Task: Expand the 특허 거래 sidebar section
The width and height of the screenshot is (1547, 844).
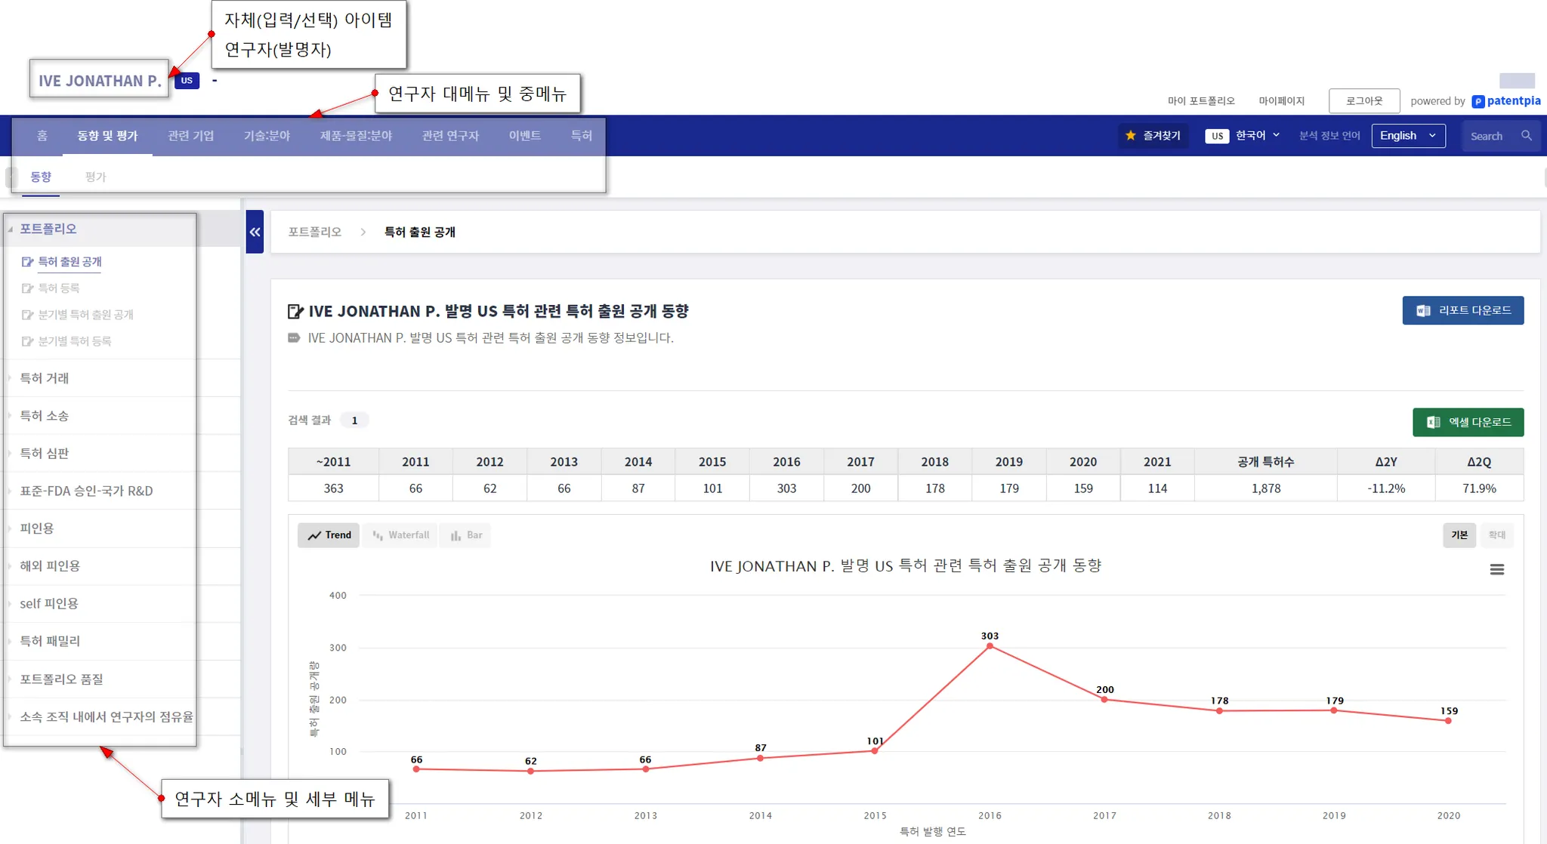Action: 45,378
